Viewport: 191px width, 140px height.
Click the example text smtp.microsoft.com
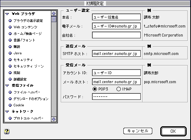(x=161, y=54)
